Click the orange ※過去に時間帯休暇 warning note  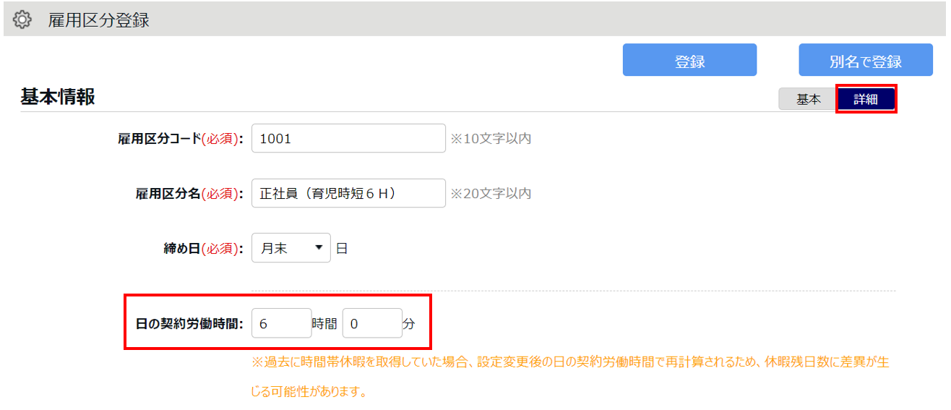570,377
